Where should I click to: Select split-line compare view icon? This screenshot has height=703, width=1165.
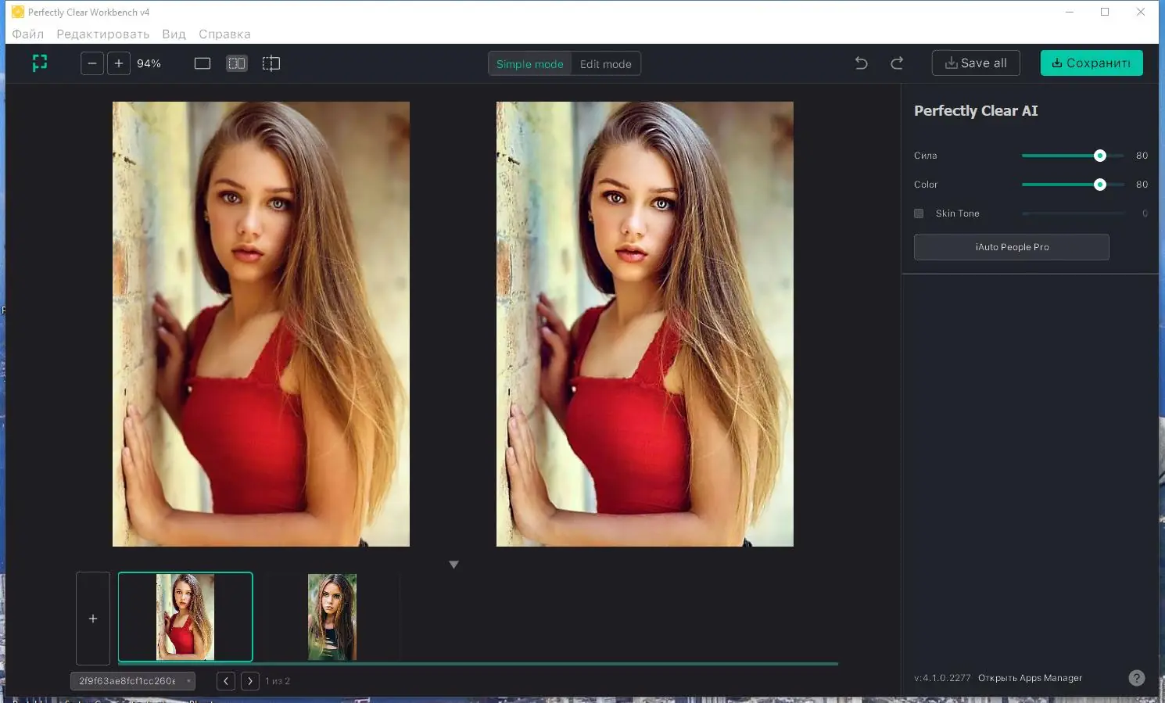pyautogui.click(x=271, y=63)
